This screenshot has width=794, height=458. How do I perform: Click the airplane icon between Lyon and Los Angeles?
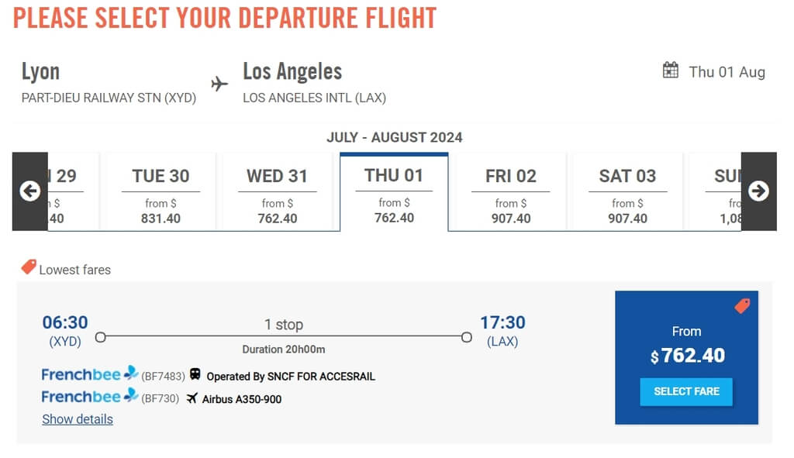219,84
